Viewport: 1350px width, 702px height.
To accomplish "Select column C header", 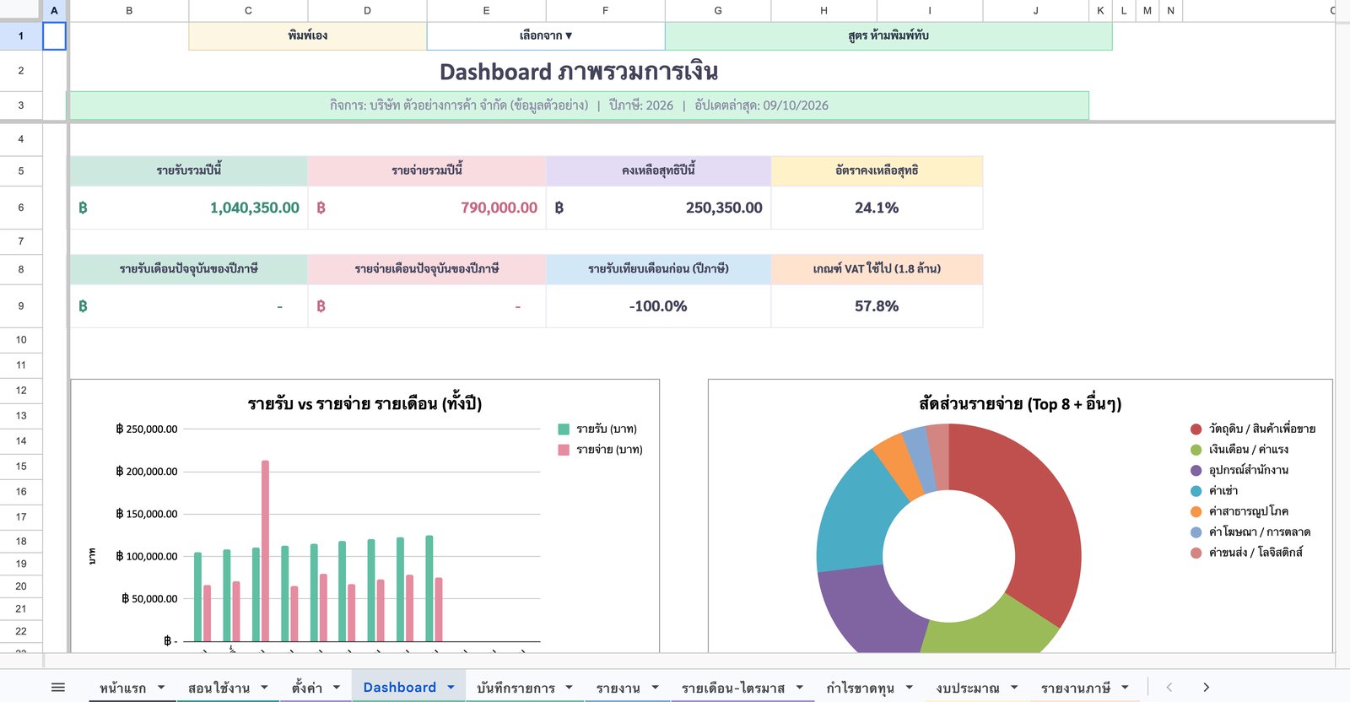I will pos(248,10).
